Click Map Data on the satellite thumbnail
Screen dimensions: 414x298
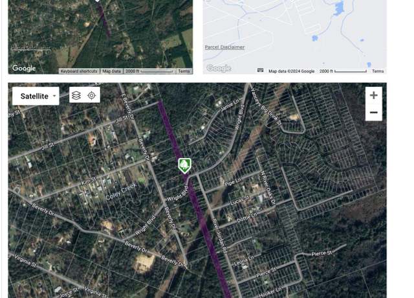[111, 71]
